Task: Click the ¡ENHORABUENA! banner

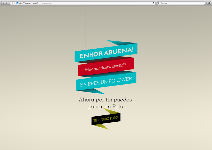Action: click(x=106, y=53)
